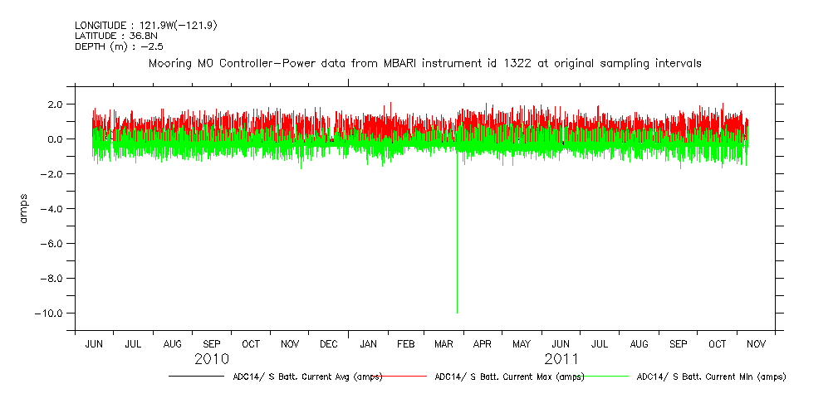Image resolution: width=838 pixels, height=418 pixels.
Task: Select the JAN month label on time axis
Action: pyautogui.click(x=367, y=343)
